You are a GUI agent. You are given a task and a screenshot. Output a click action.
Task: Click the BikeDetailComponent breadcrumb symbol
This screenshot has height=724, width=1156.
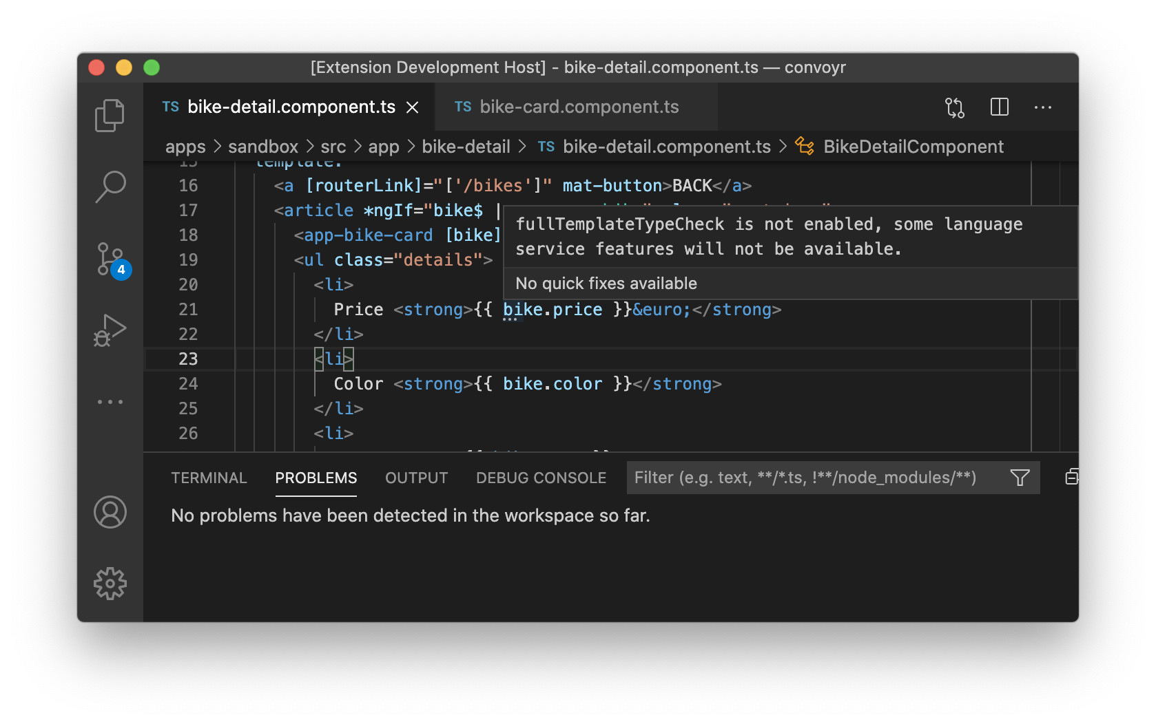click(x=913, y=146)
